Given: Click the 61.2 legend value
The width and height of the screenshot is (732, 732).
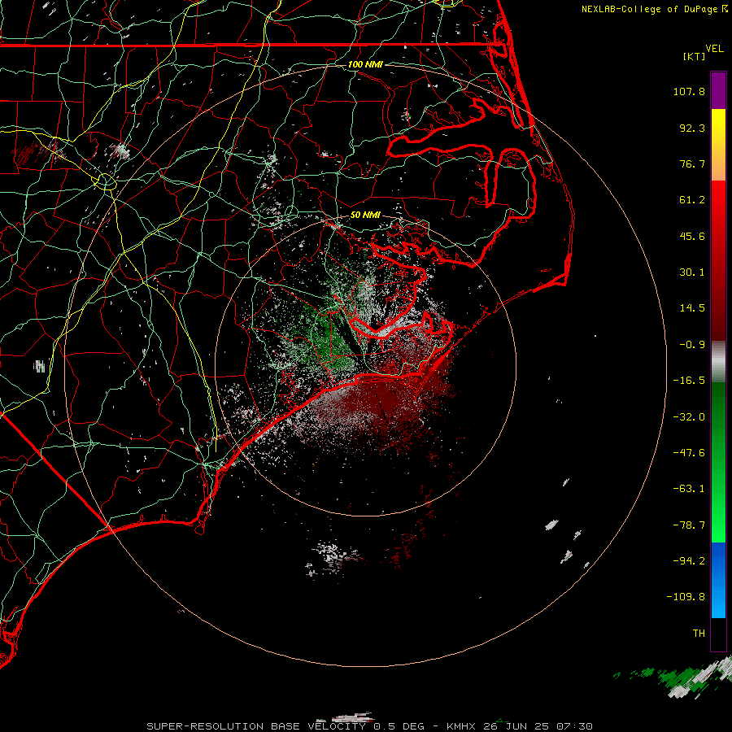Looking at the screenshot, I should pos(692,200).
